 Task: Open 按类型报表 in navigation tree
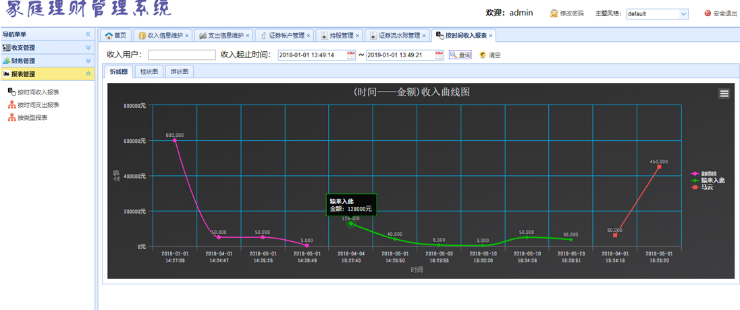tap(32, 118)
